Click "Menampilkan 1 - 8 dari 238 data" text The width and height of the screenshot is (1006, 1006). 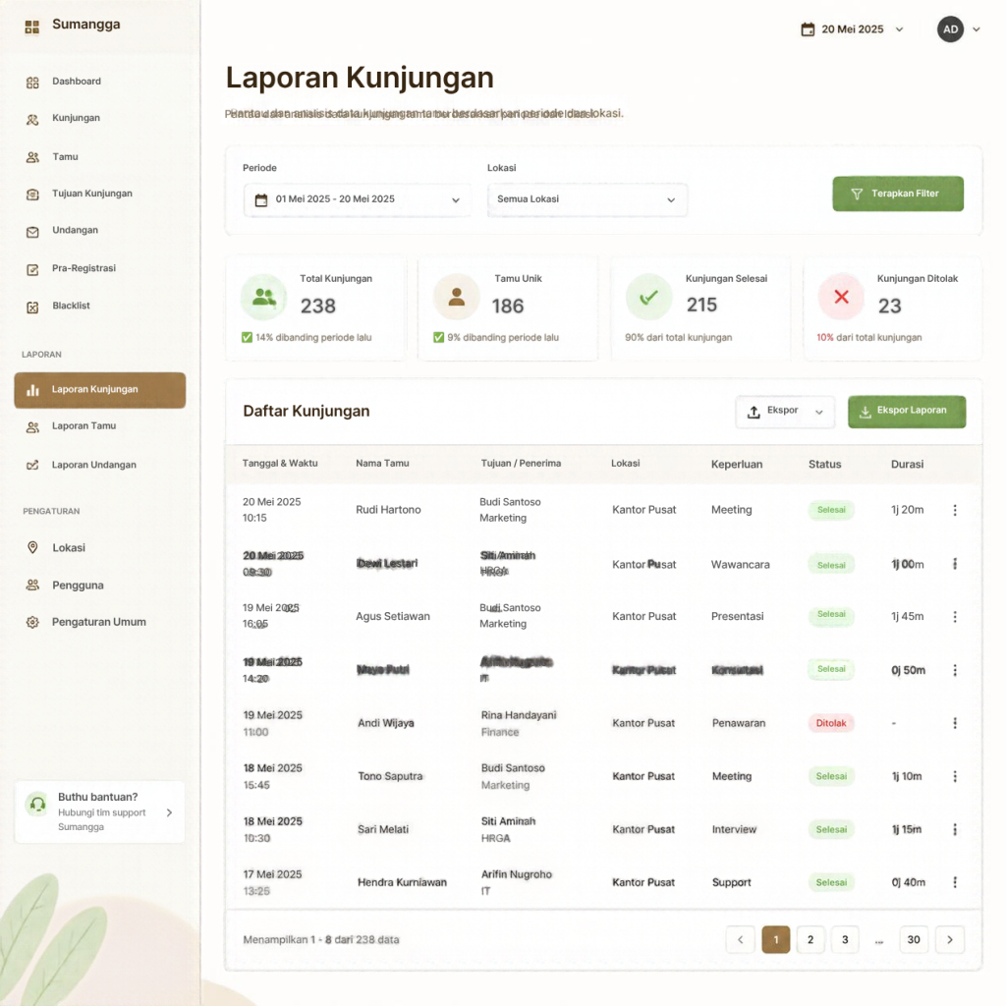coord(321,940)
